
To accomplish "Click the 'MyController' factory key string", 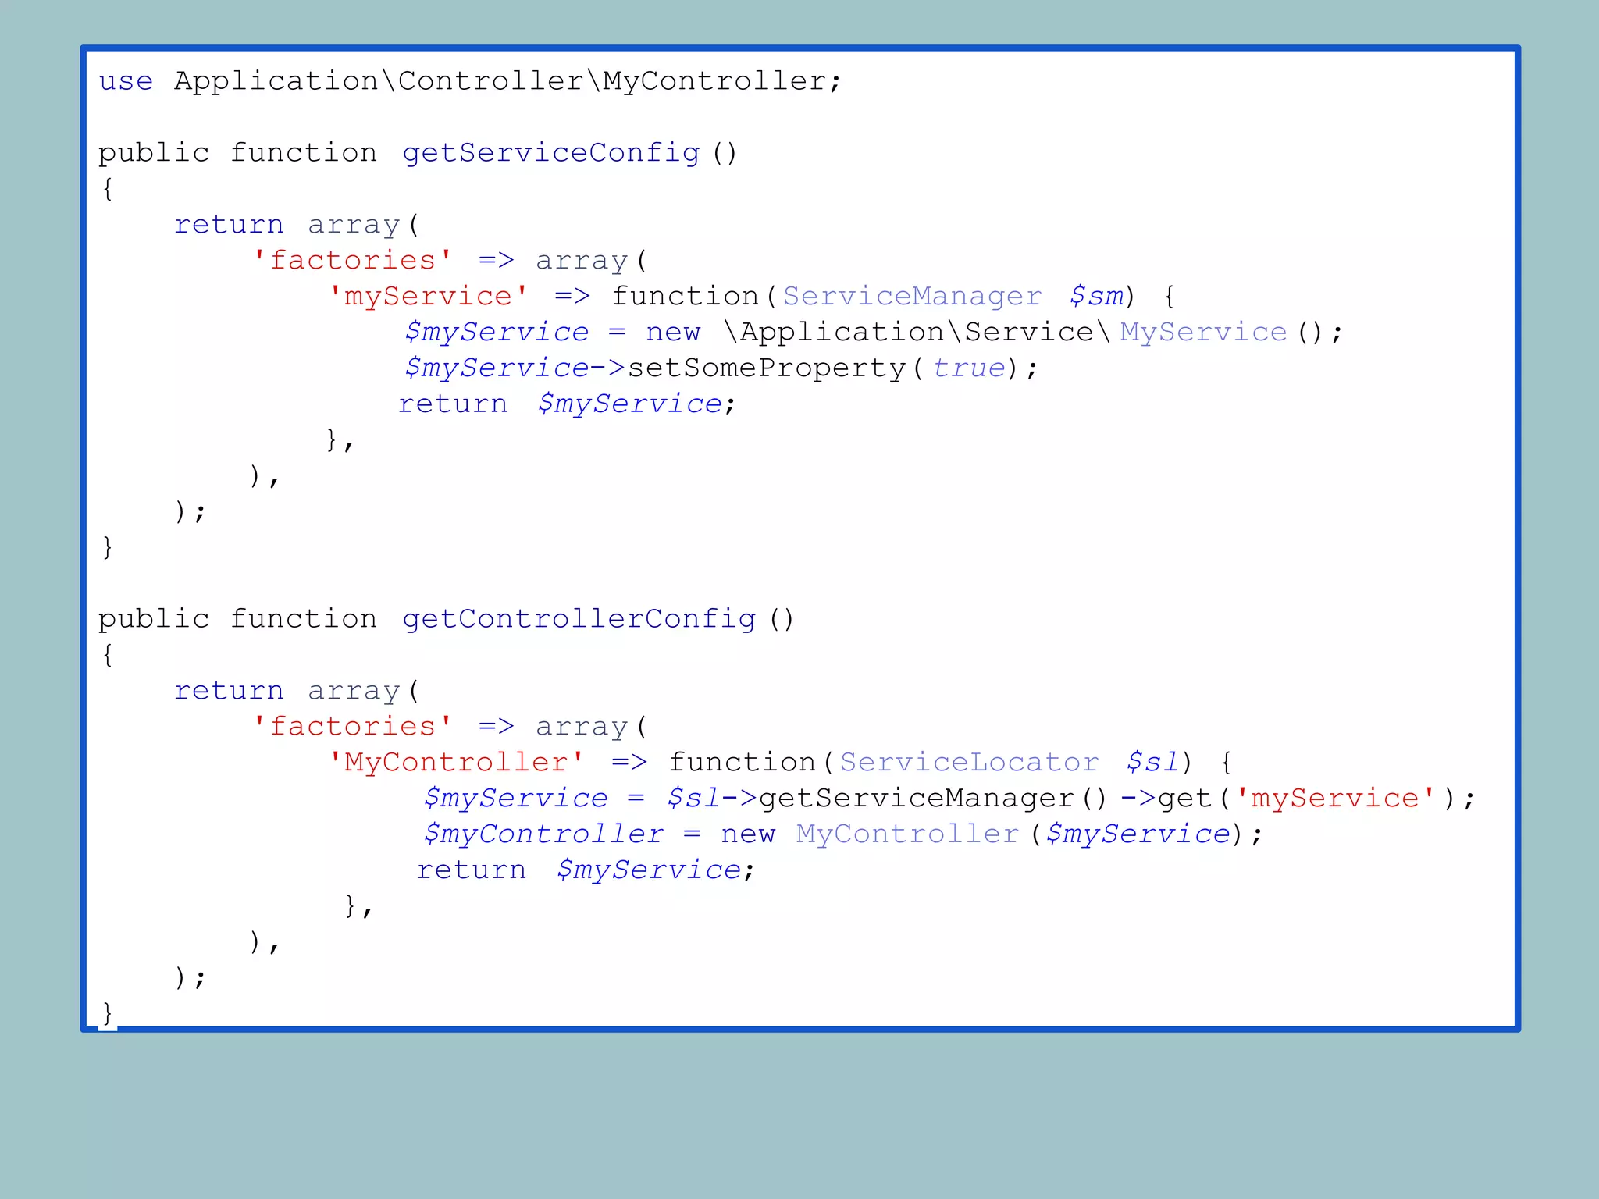I will [457, 762].
